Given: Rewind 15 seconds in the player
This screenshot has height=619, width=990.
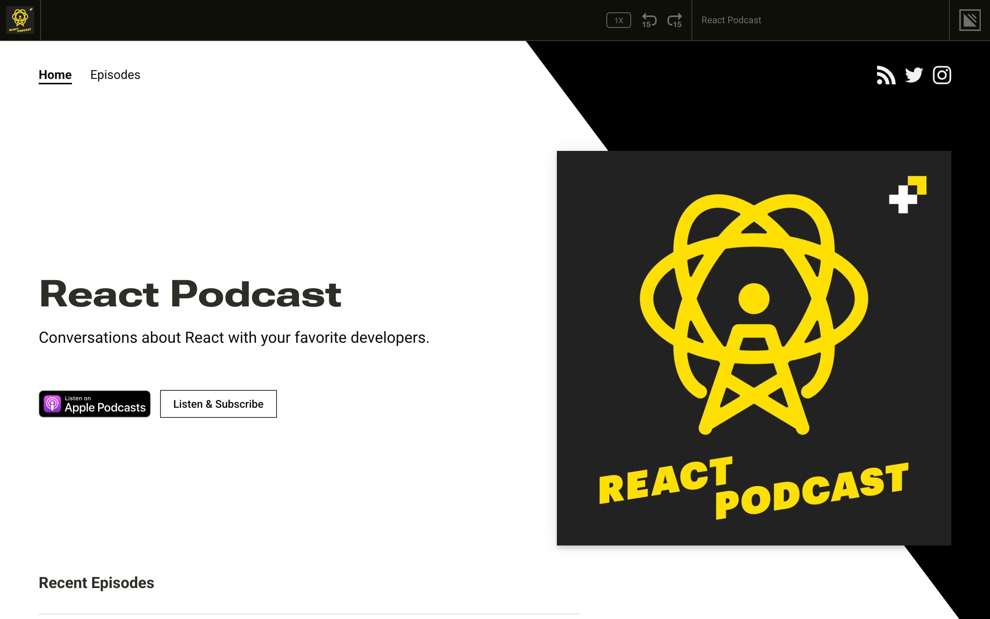Looking at the screenshot, I should click(x=649, y=20).
